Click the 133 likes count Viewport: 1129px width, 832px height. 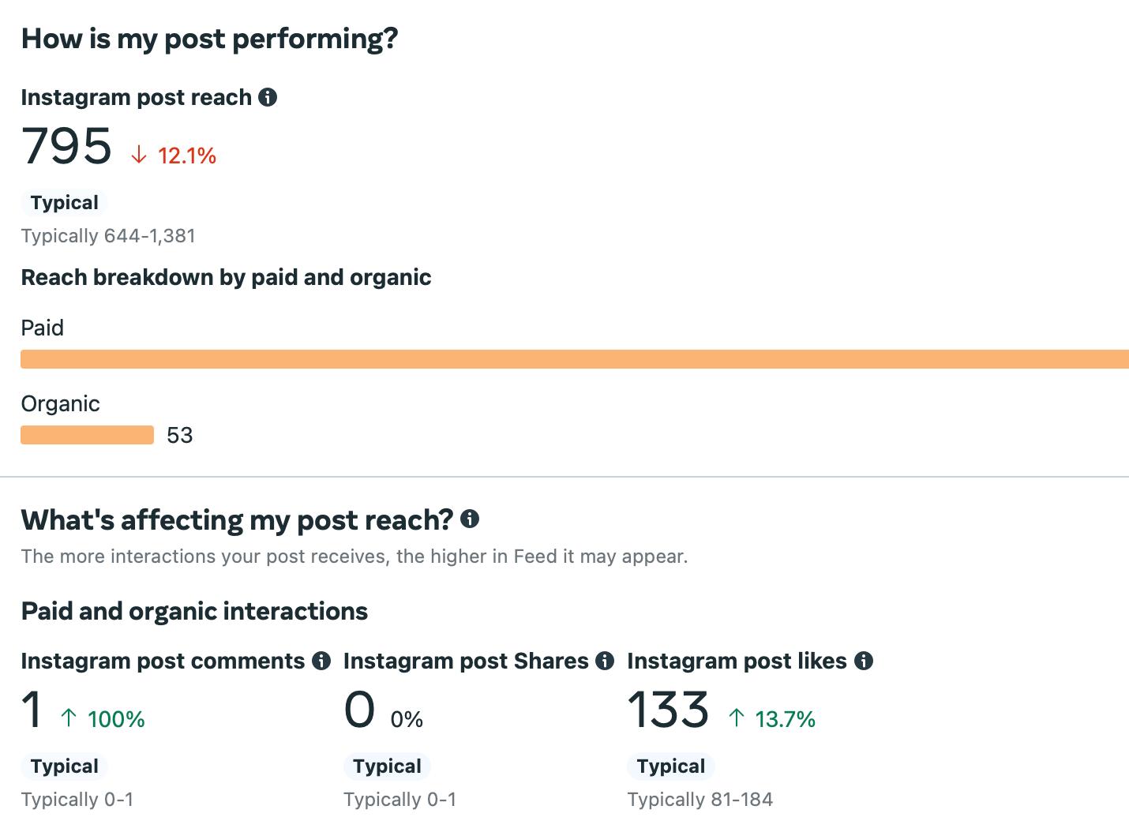click(668, 710)
